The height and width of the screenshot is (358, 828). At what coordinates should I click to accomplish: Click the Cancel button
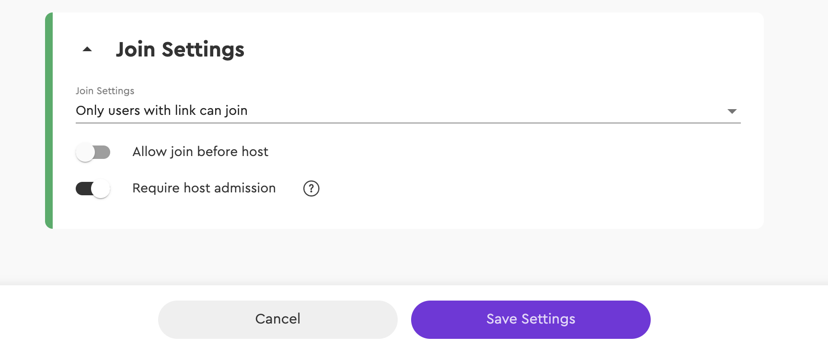(x=278, y=320)
